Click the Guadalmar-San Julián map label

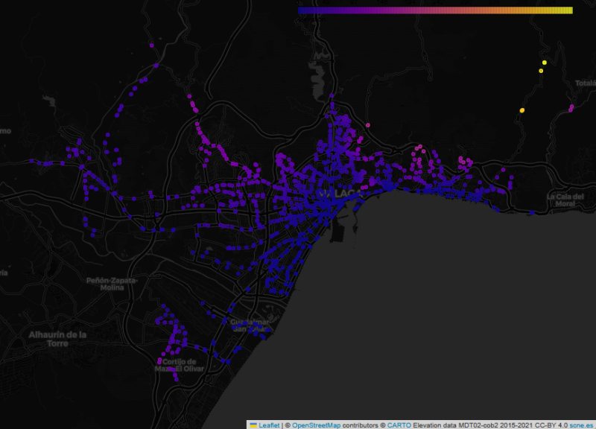click(251, 325)
